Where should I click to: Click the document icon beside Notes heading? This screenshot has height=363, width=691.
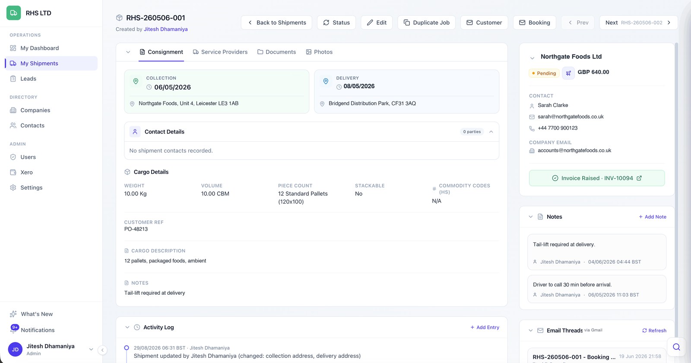click(540, 217)
